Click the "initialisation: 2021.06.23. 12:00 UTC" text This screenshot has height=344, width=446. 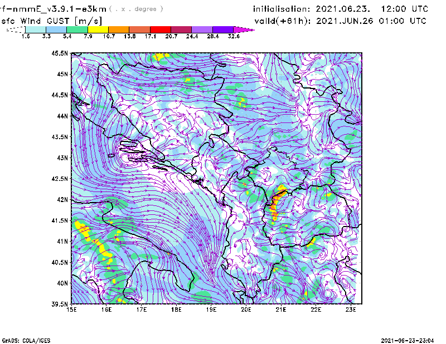pyautogui.click(x=341, y=9)
